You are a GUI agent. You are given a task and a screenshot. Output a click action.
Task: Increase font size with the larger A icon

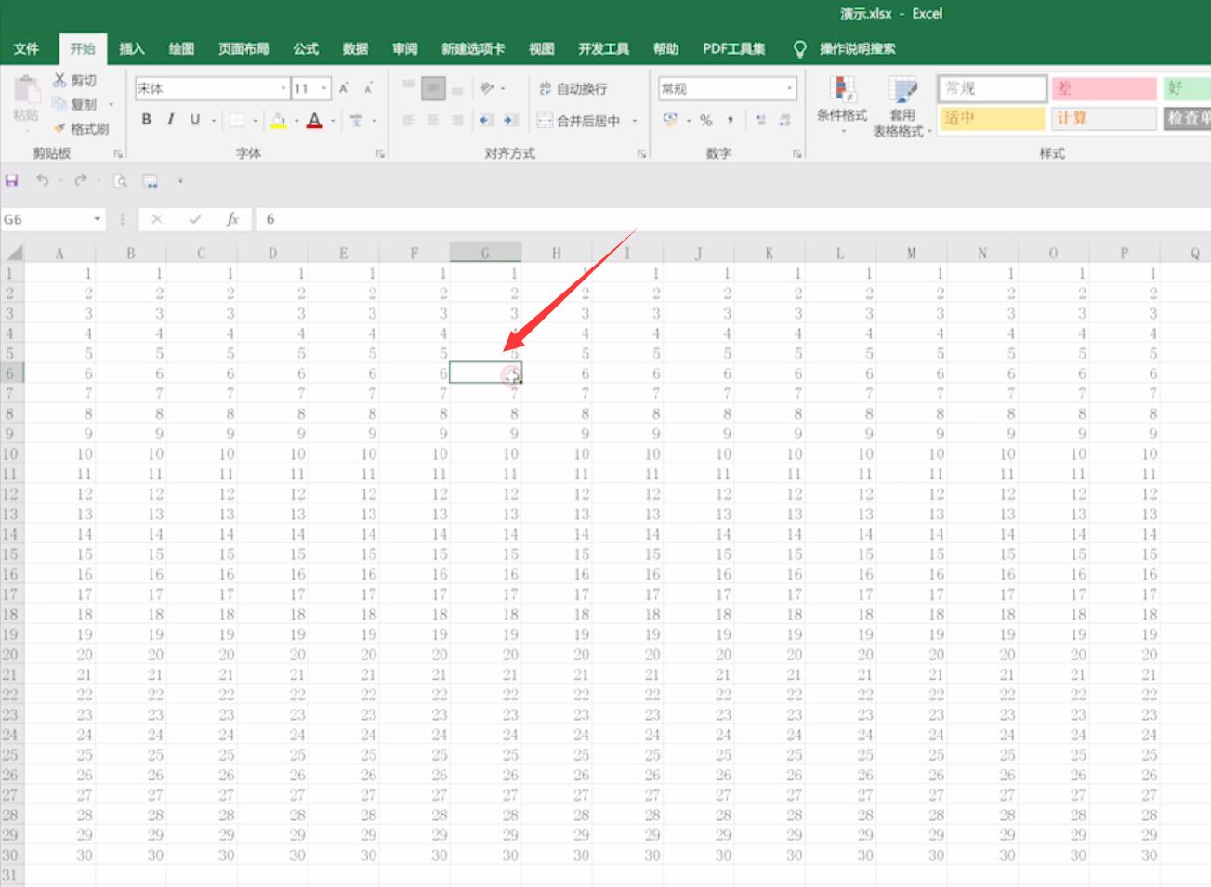point(344,88)
